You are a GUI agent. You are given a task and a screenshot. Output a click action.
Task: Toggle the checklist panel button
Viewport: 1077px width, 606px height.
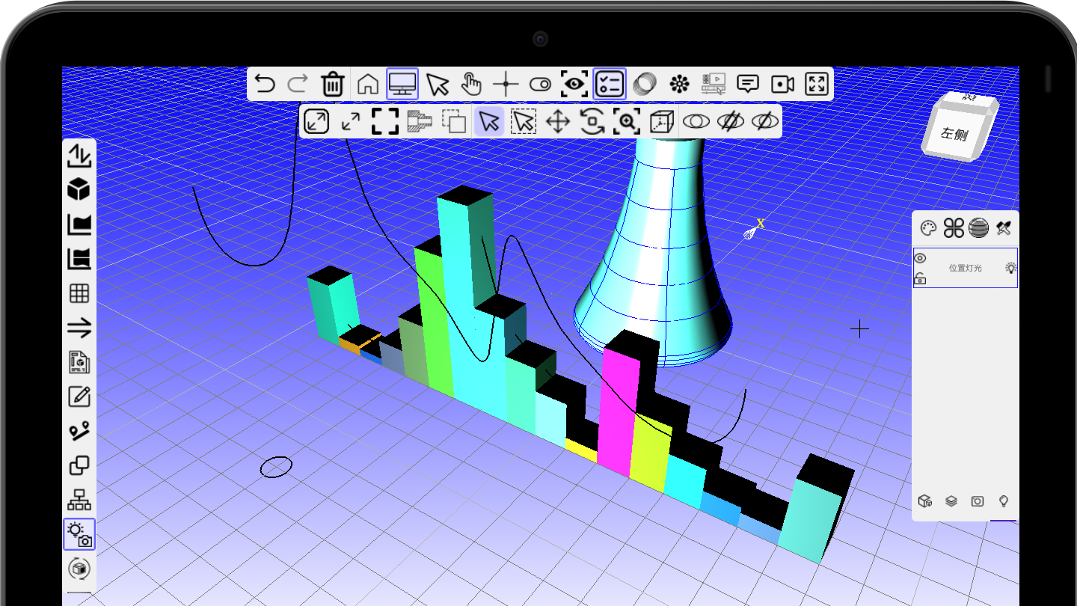(x=610, y=84)
